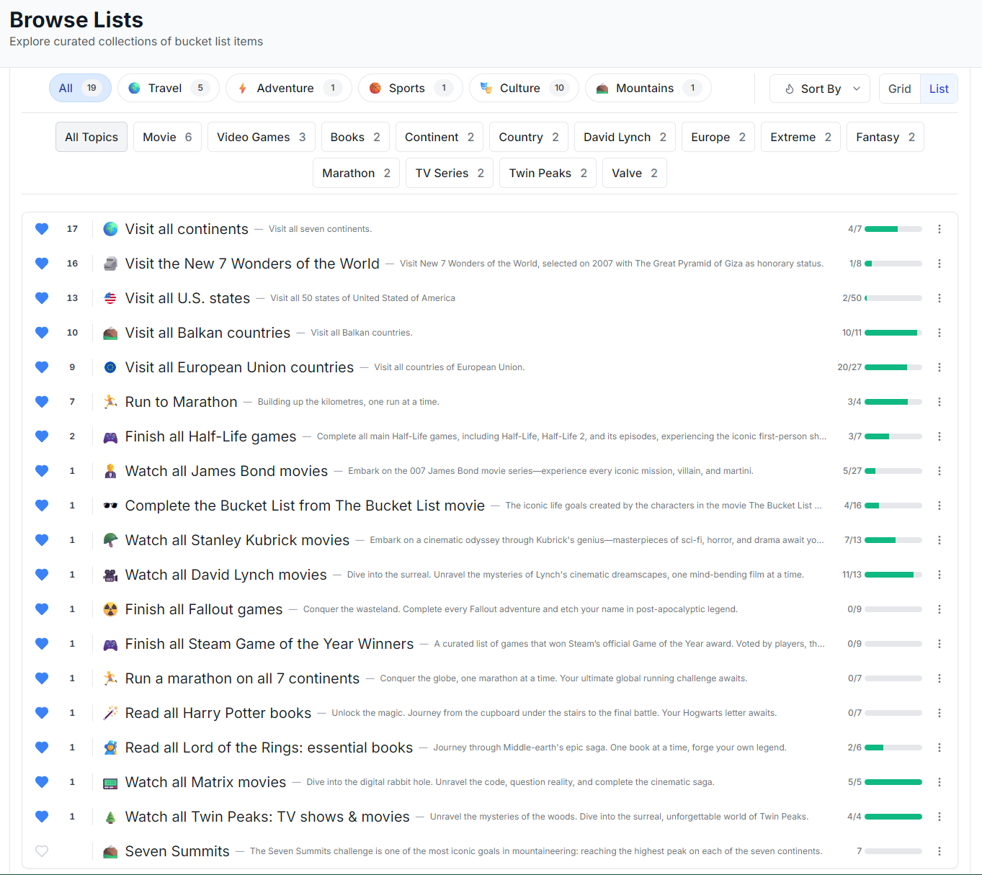The width and height of the screenshot is (982, 875).
Task: Click the helmet icon beside Stanley Kubrick movies
Action: point(110,540)
